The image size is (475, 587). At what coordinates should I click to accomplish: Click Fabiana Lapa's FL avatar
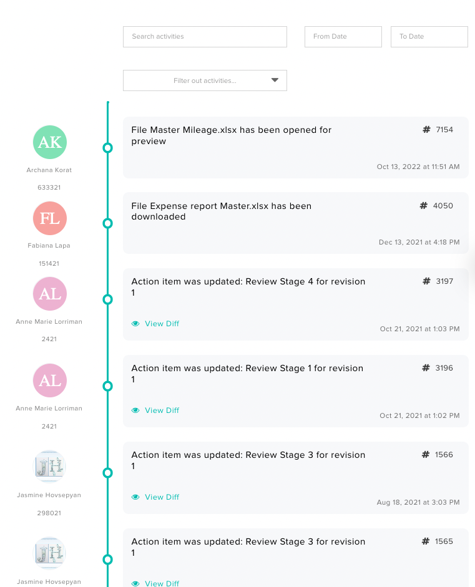pyautogui.click(x=49, y=218)
